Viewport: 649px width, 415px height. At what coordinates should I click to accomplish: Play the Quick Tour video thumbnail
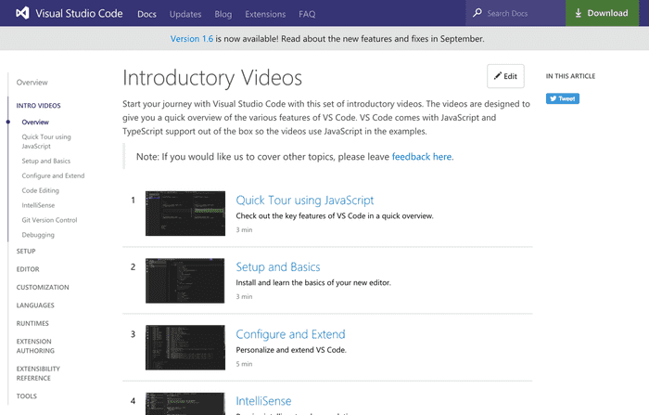pyautogui.click(x=185, y=214)
